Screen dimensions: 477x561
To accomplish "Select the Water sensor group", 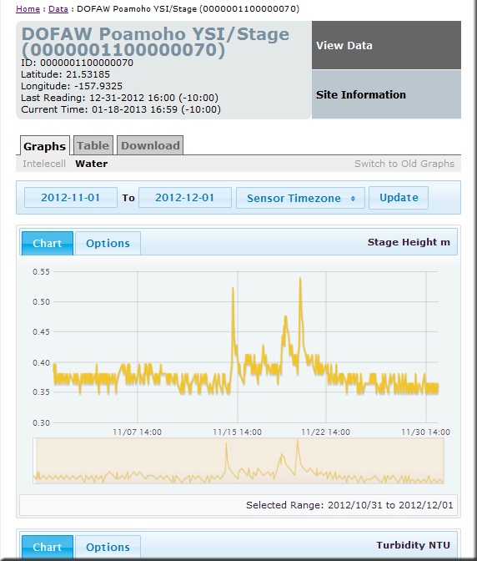I will tap(91, 164).
